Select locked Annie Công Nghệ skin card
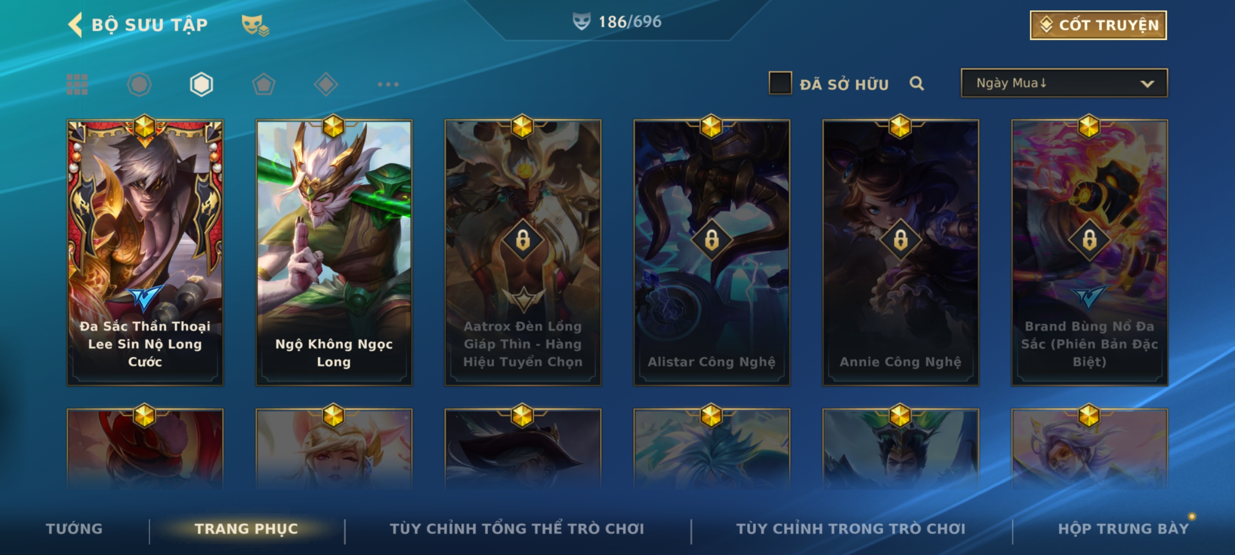 click(x=901, y=252)
